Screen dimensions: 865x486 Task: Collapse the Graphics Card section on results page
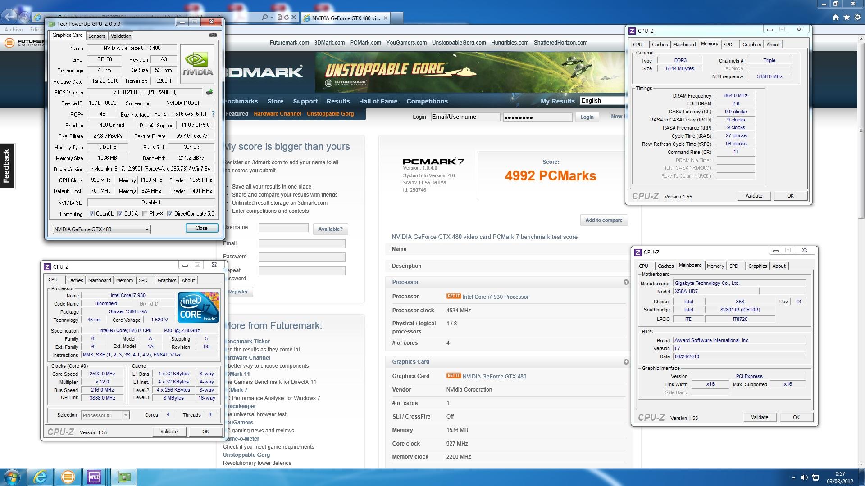(626, 362)
